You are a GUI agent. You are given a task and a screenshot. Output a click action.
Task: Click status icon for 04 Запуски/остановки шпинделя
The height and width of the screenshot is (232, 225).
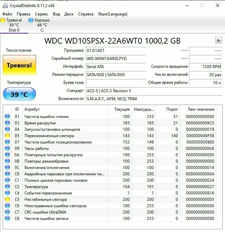[x=7, y=129]
